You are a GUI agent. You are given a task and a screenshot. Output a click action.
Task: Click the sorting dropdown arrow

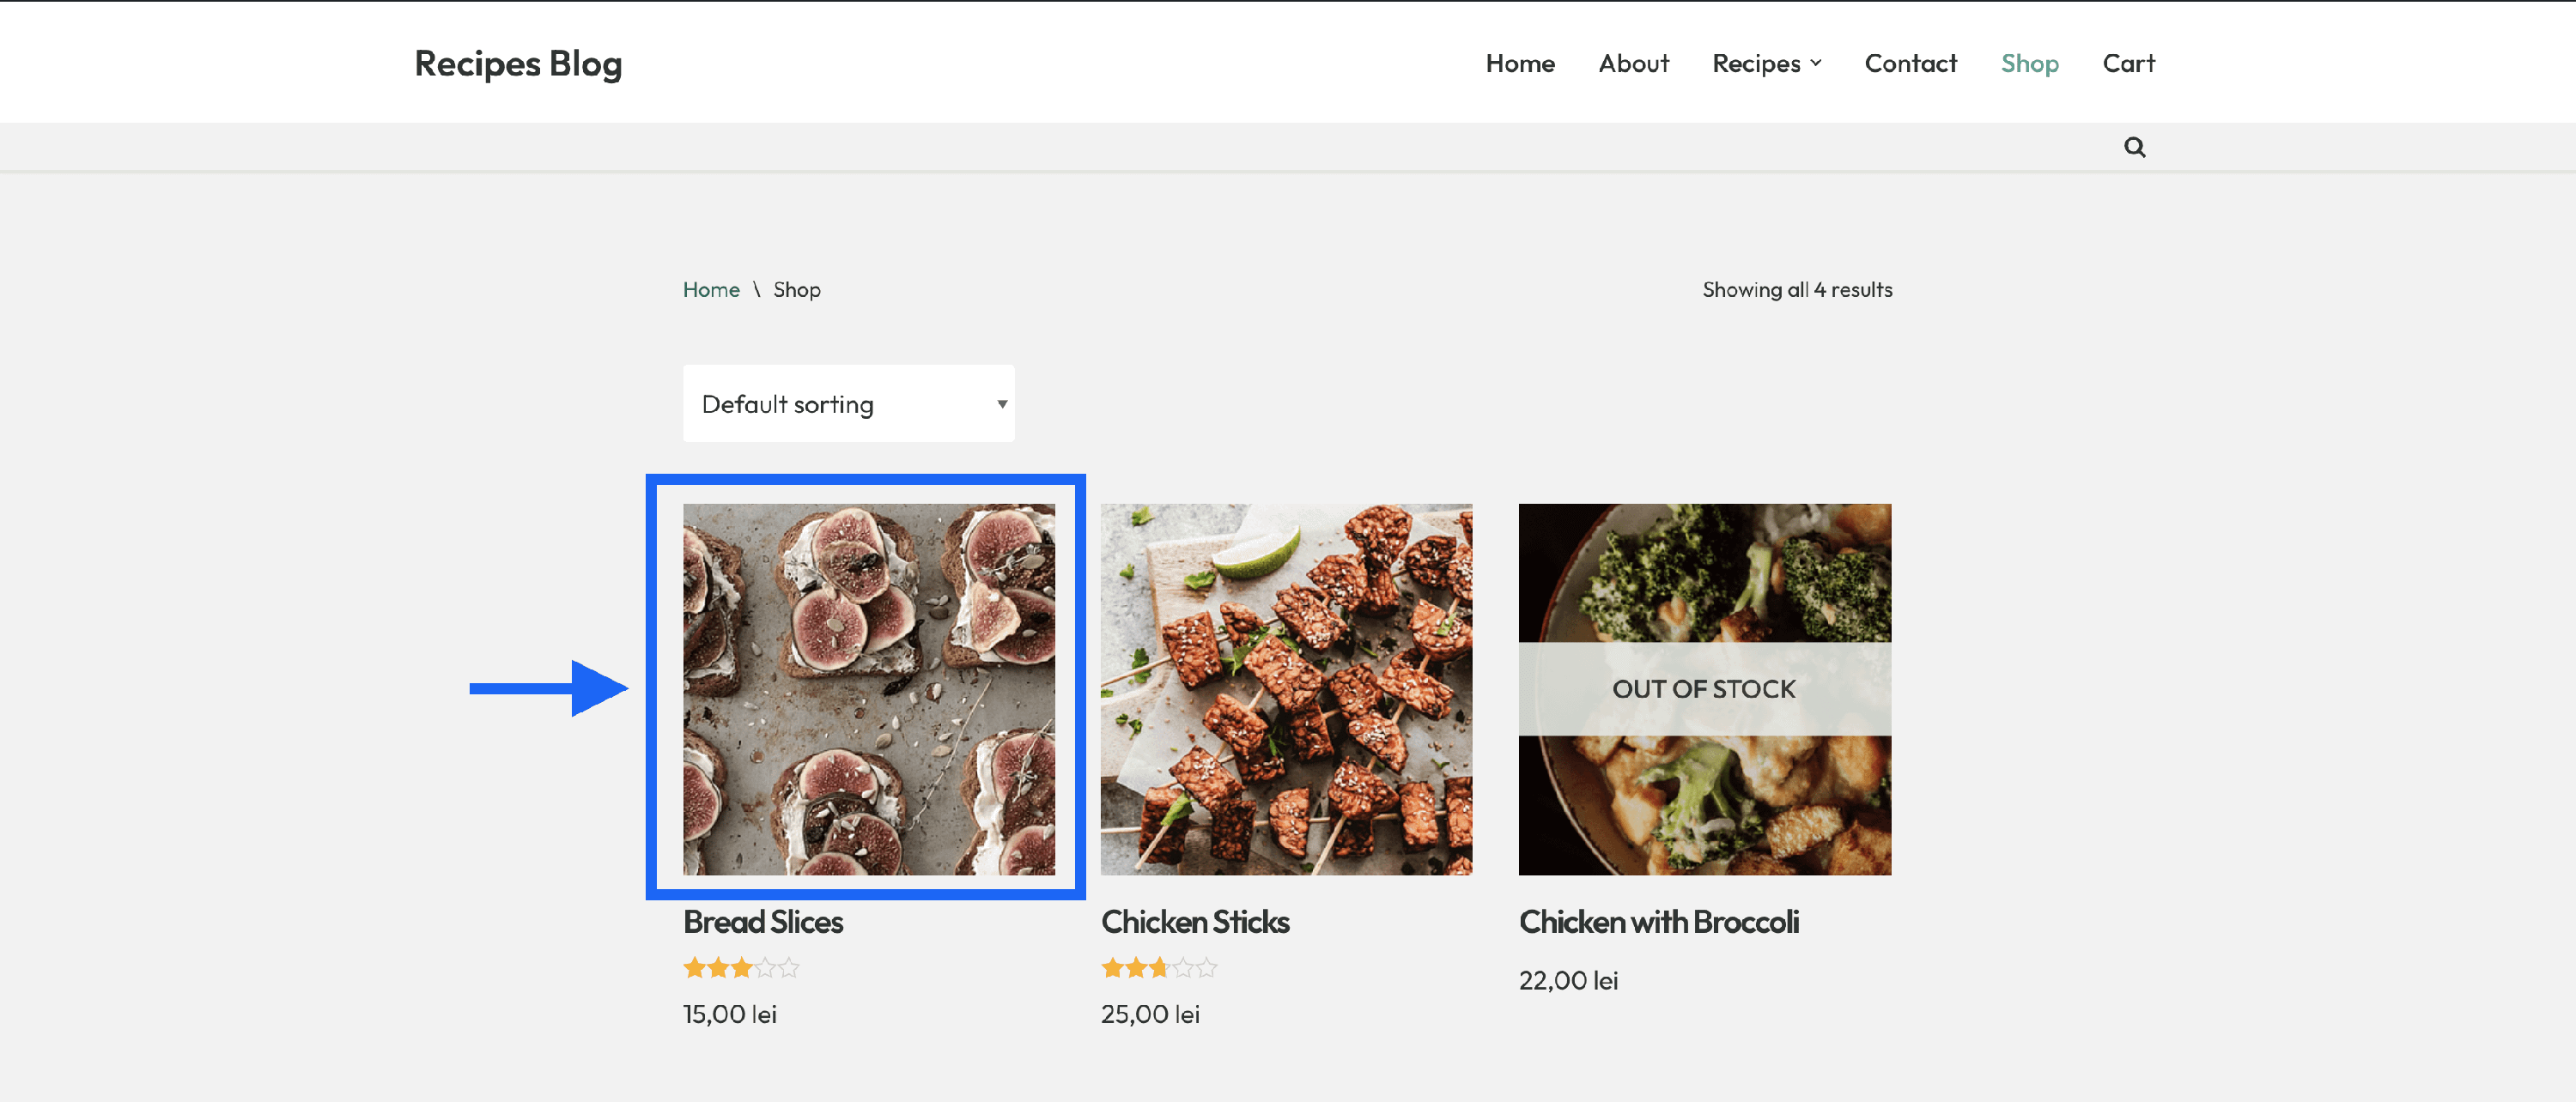pos(1001,403)
